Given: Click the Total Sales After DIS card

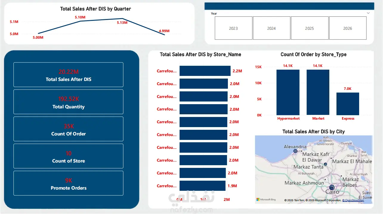Looking at the screenshot, I should pos(68,75).
